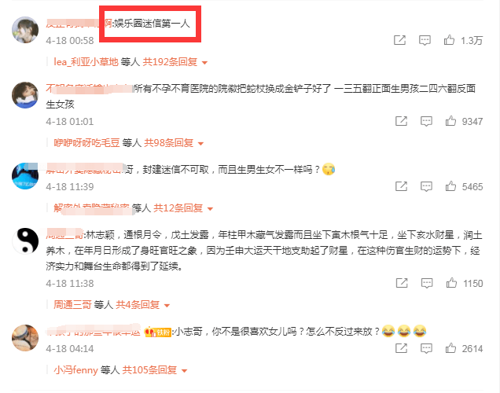
Task: Expand the 共12条回复 replies
Action: point(183,208)
